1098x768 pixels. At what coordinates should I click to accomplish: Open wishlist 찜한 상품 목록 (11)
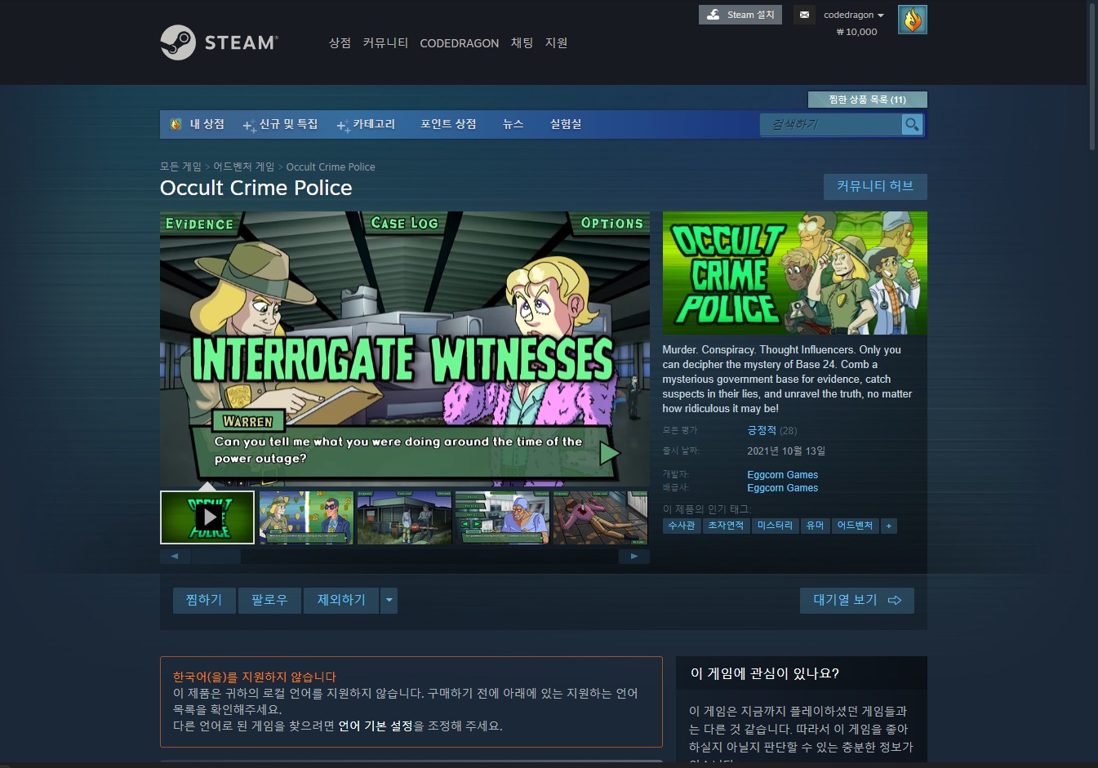867,100
